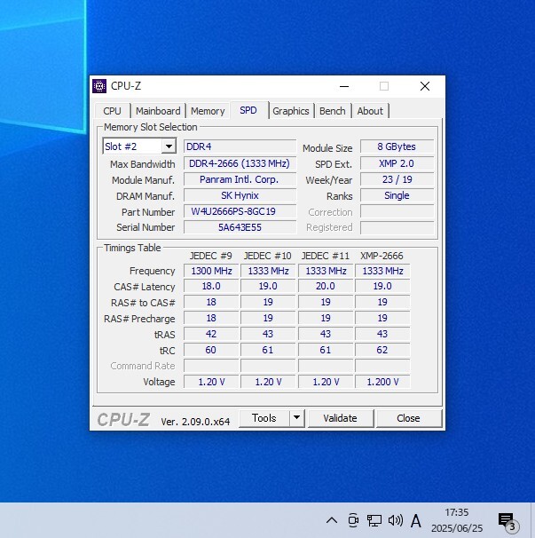
Task: Click the Ver. 2.09.0.x64 version text
Action: [x=195, y=422]
